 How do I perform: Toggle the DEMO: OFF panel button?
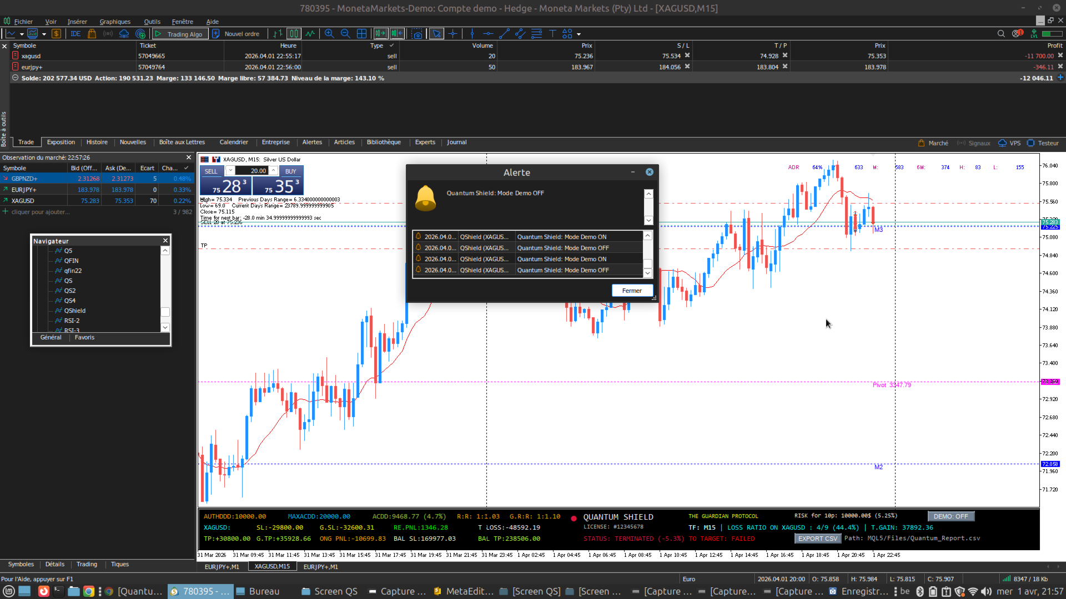pos(951,516)
